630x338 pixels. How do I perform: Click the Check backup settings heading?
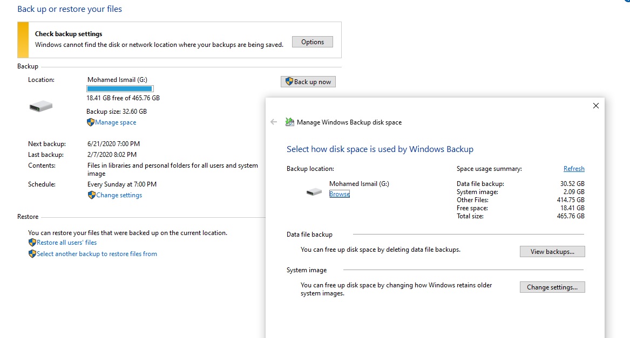tap(69, 34)
